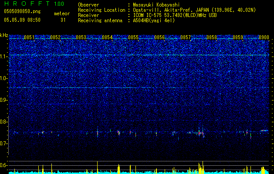Click the 'meteor' label
The image size is (274, 174).
pyautogui.click(x=62, y=13)
